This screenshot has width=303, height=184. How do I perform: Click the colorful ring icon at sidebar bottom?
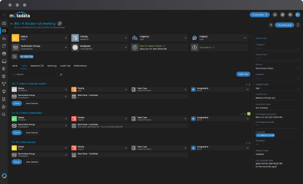point(4,176)
